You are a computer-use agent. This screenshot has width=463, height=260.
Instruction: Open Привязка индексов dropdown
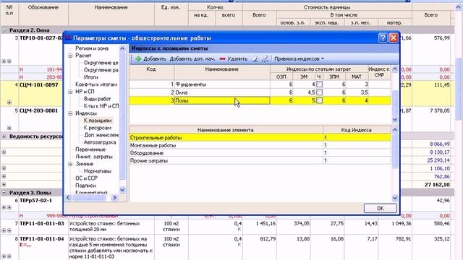[x=299, y=59]
